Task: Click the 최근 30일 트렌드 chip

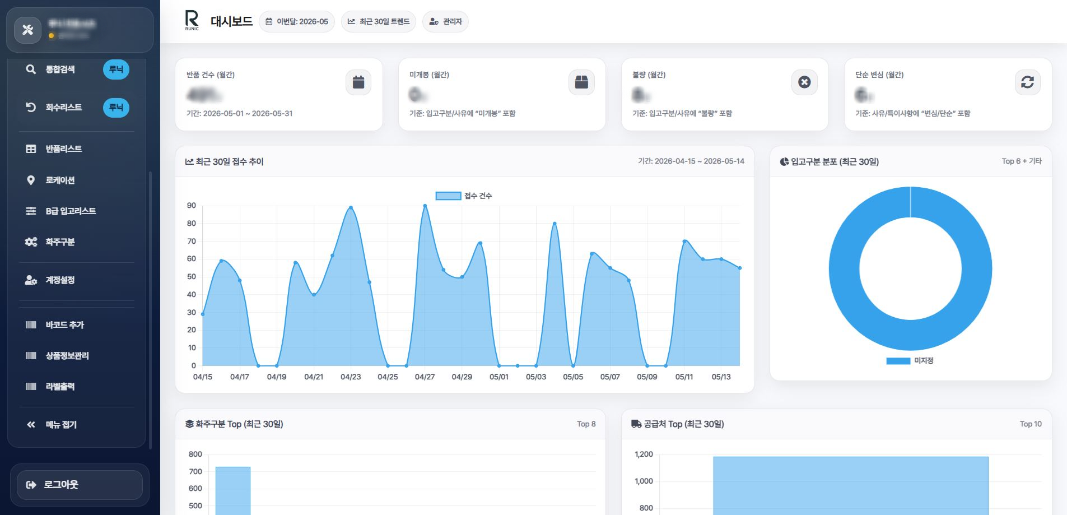Action: coord(379,22)
